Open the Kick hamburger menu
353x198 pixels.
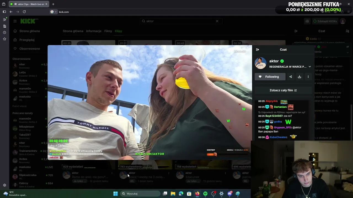point(15,21)
